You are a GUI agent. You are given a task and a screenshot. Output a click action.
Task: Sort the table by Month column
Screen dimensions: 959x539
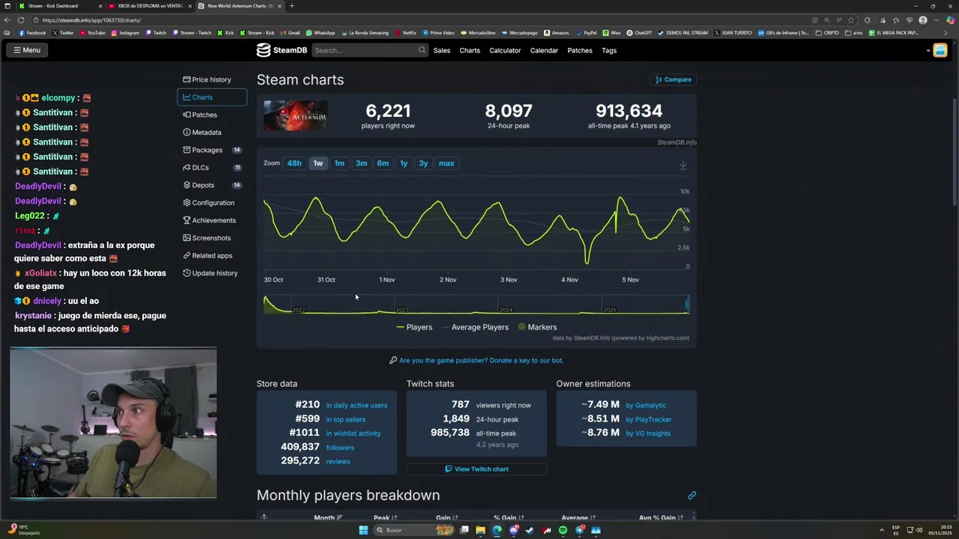[328, 517]
